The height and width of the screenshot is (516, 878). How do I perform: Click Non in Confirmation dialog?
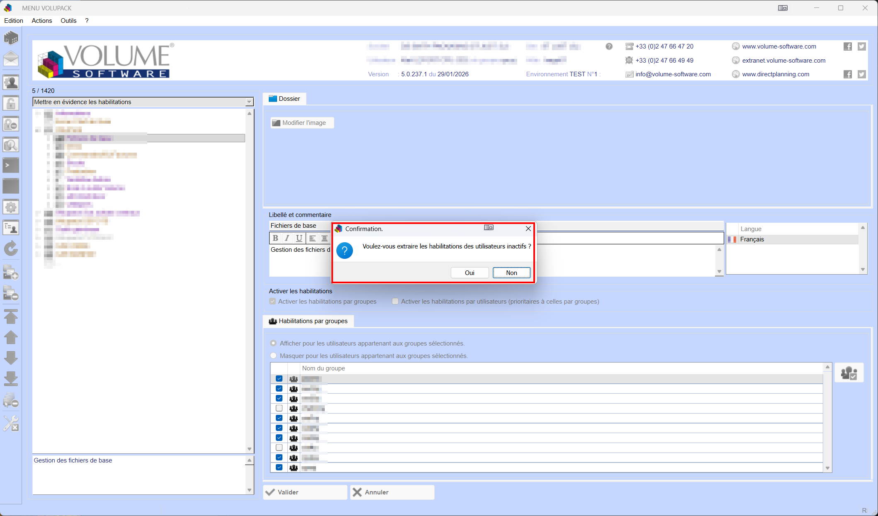(511, 273)
